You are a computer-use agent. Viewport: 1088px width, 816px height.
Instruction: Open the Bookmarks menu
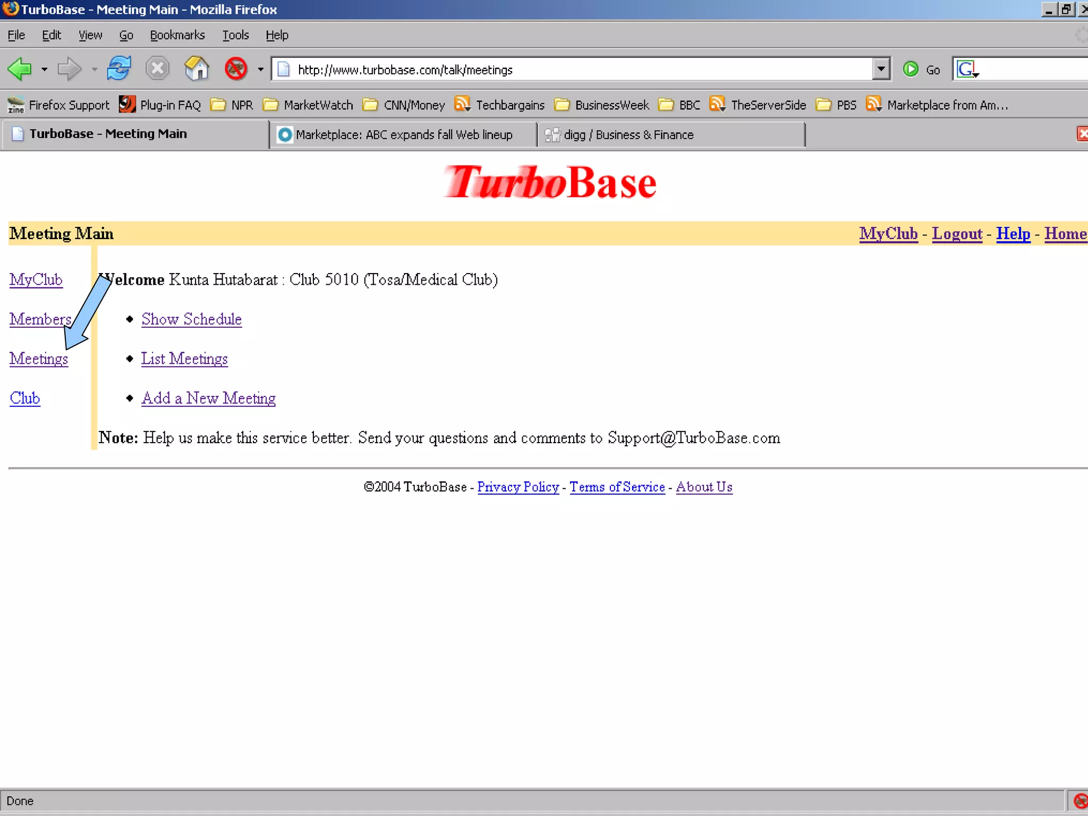coord(177,35)
